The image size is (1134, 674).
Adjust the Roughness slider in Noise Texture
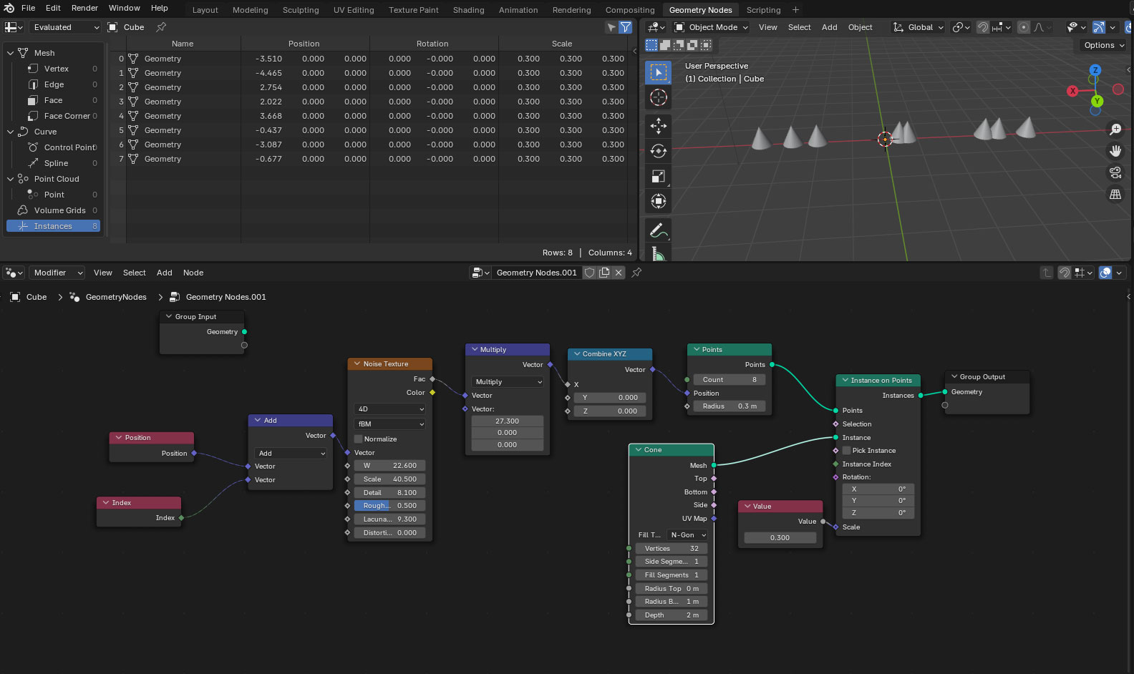tap(389, 506)
